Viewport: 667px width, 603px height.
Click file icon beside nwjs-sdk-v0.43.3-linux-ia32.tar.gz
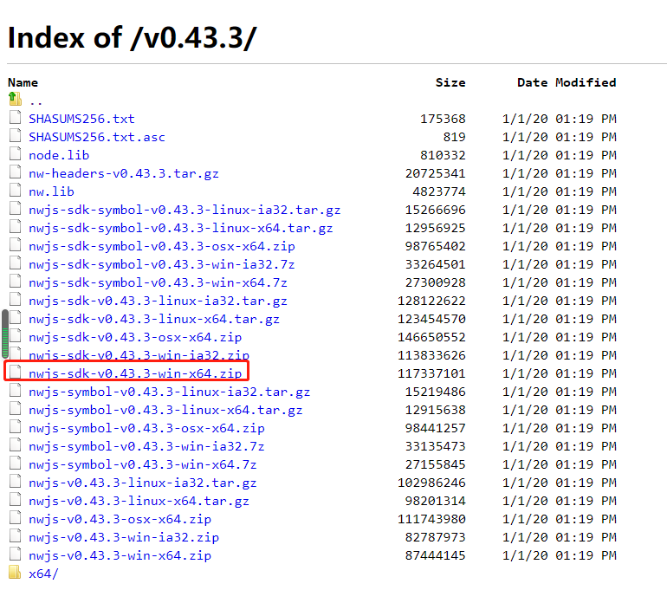[x=16, y=299]
